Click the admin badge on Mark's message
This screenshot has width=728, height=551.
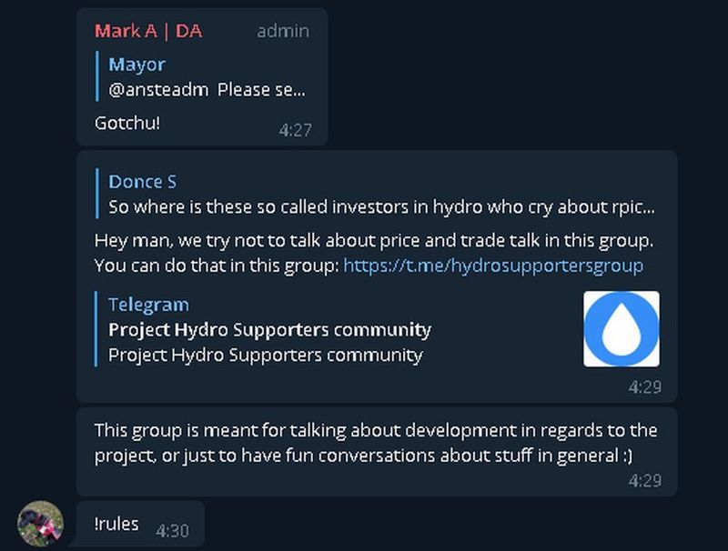pos(282,31)
